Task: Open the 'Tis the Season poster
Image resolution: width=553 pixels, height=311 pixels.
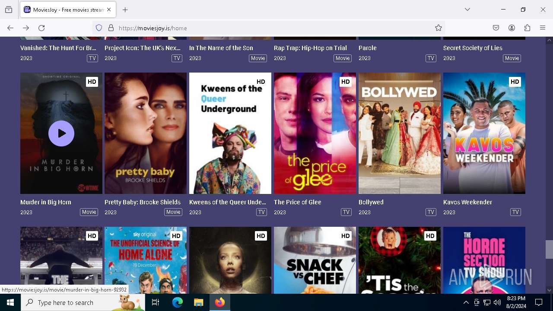Action: pyautogui.click(x=400, y=260)
